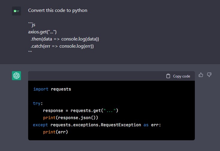This screenshot has height=151, width=220.
Task: Click the 'try' keyword in code
Action: (x=37, y=103)
